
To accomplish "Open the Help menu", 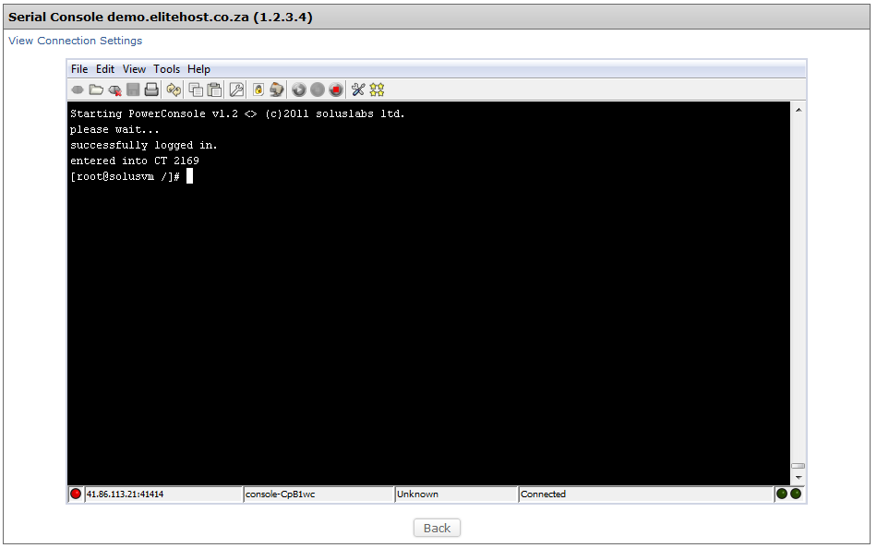I will coord(198,69).
